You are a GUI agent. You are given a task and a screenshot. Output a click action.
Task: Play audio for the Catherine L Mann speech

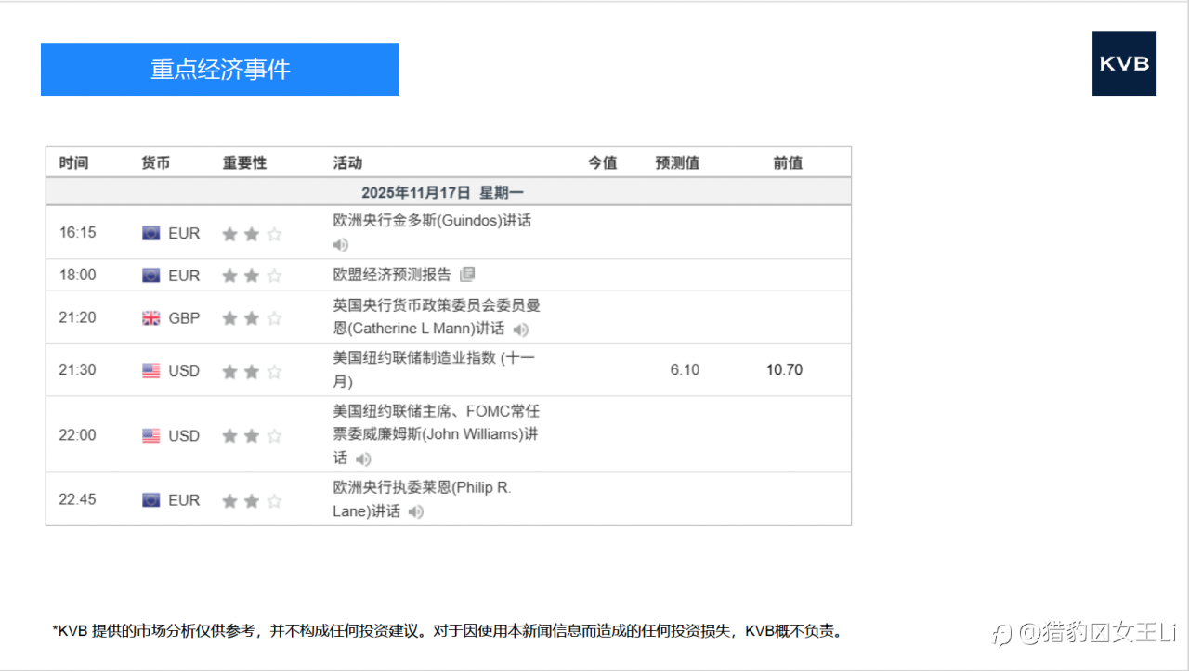tap(521, 329)
